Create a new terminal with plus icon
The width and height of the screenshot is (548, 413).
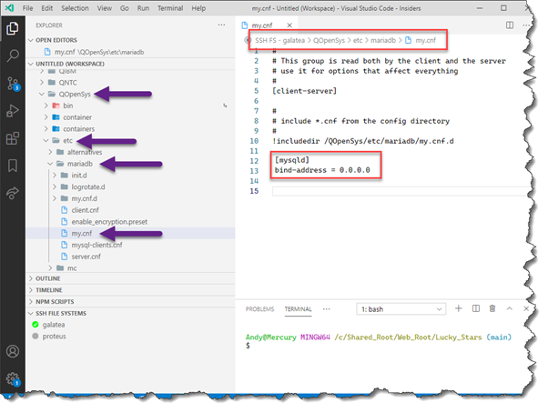tap(459, 308)
